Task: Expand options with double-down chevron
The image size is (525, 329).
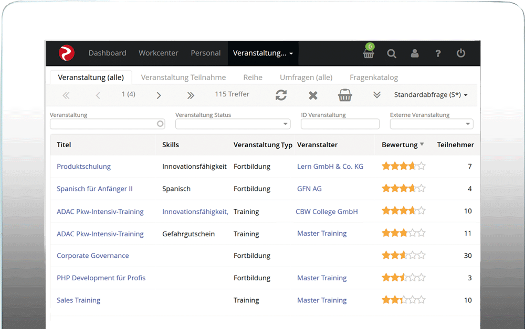Action: pyautogui.click(x=377, y=95)
